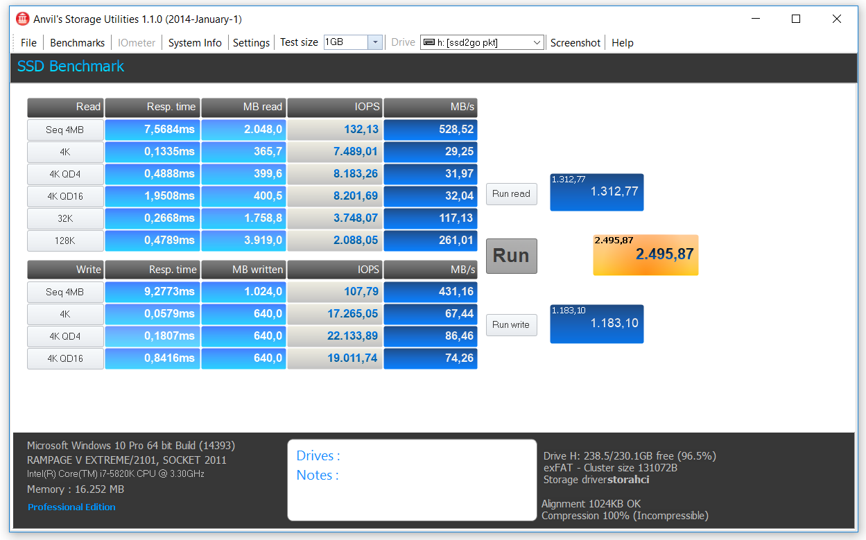Click the Read 4K QD16 test button
The width and height of the screenshot is (866, 540).
pyautogui.click(x=65, y=196)
